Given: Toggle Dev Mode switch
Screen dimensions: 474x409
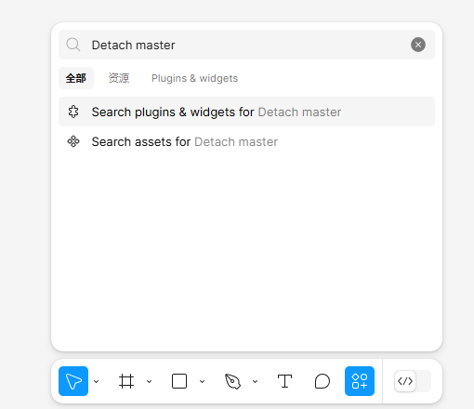Looking at the screenshot, I should coord(413,381).
